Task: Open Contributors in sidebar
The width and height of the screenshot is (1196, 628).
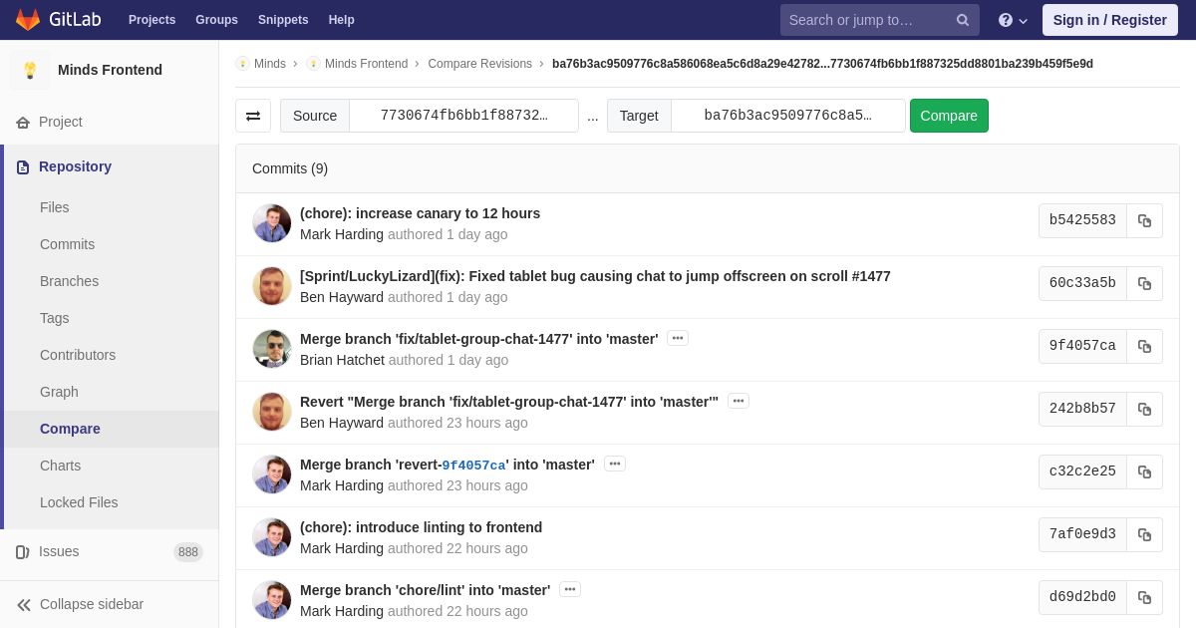Action: point(78,355)
